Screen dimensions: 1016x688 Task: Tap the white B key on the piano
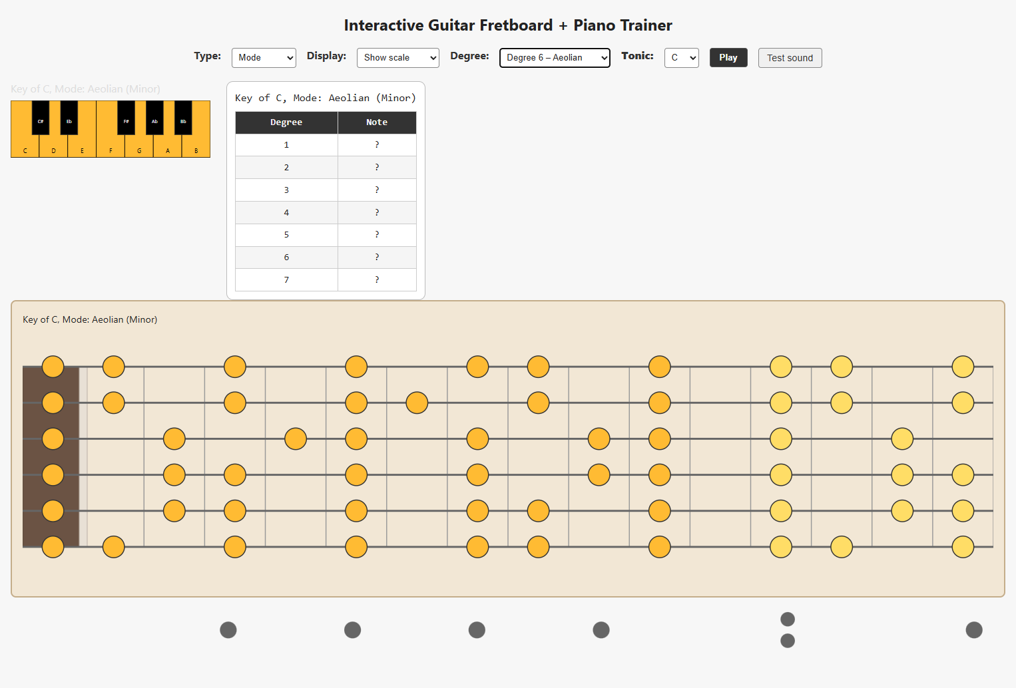point(196,147)
